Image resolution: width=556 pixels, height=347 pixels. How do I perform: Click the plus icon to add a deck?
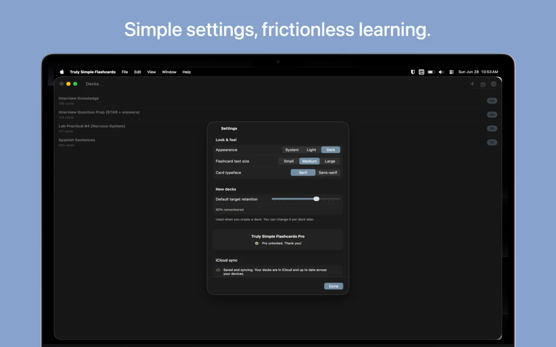point(472,84)
